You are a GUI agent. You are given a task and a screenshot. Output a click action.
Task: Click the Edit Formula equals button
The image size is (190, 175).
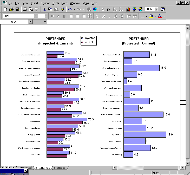pyautogui.click(x=45, y=22)
